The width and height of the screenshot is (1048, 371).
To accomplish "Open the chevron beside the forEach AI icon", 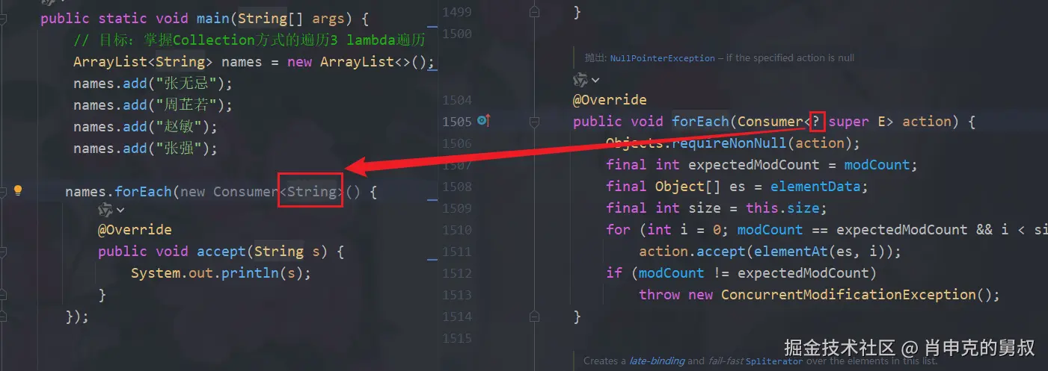I will click(595, 80).
